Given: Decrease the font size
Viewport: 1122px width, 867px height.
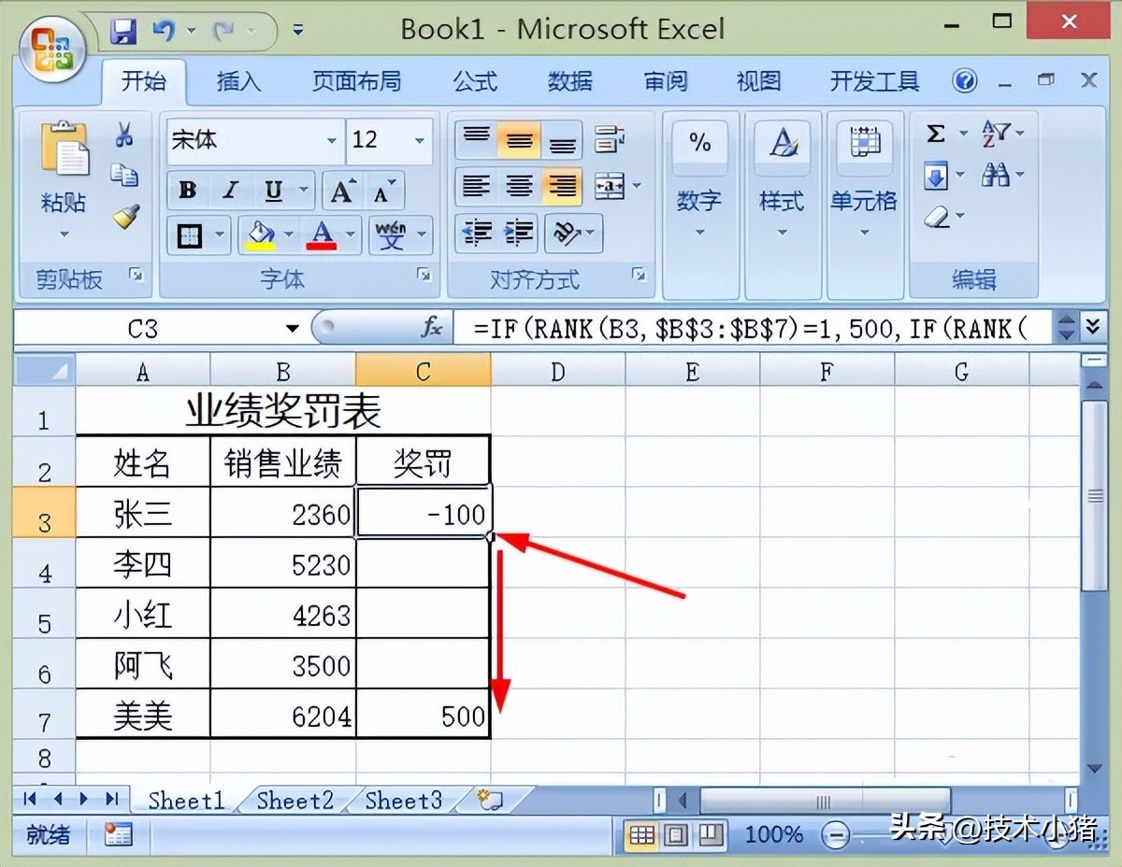Looking at the screenshot, I should coord(383,192).
